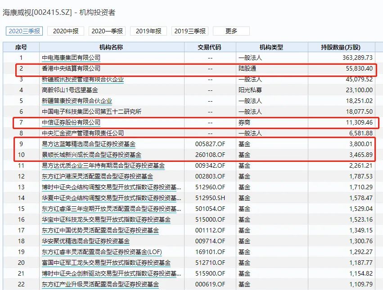
Task: Select trading code 169101.OF
Action: [x=210, y=252]
